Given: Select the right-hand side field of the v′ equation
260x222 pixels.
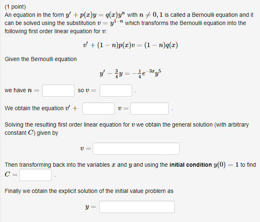Looking at the screenshot, I should click(149, 109).
